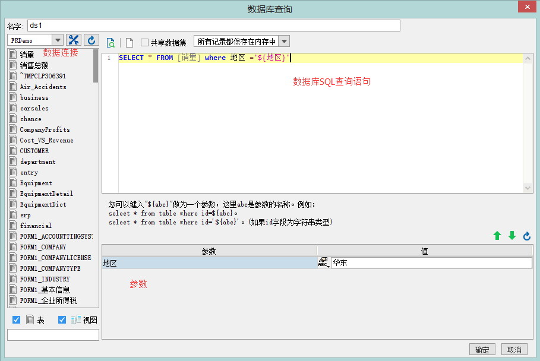This screenshot has width=540, height=361.
Task: Click the table search box below the list
Action: point(53,335)
